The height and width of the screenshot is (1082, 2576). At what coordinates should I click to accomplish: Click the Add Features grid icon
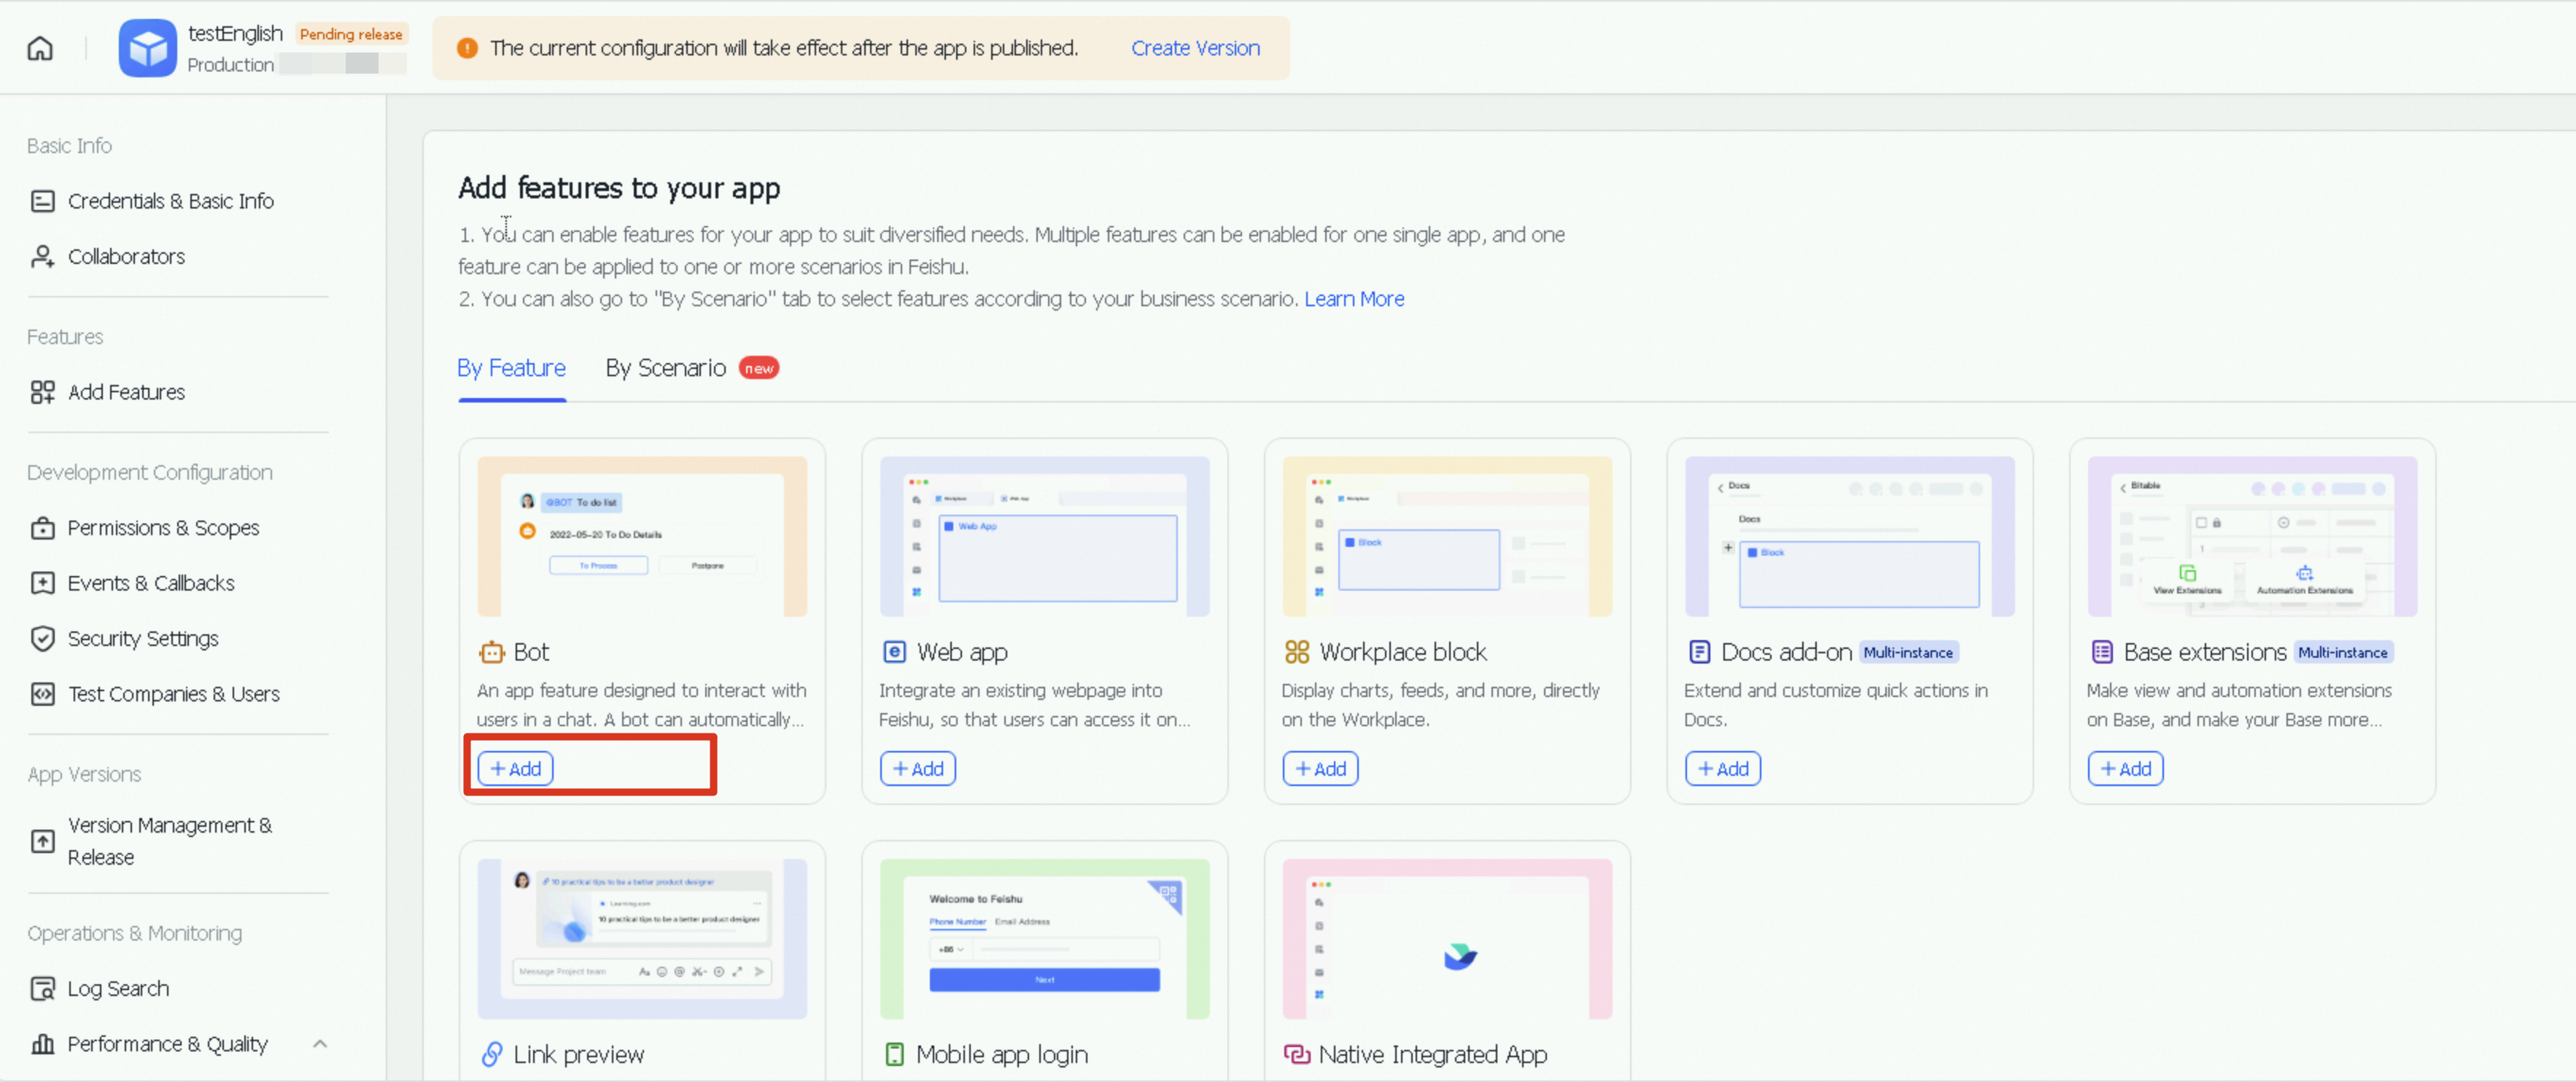pos(42,392)
